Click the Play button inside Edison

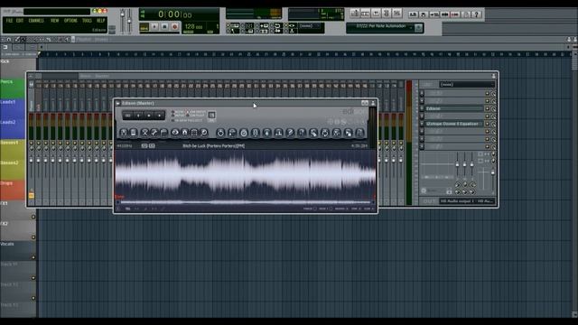point(138,116)
